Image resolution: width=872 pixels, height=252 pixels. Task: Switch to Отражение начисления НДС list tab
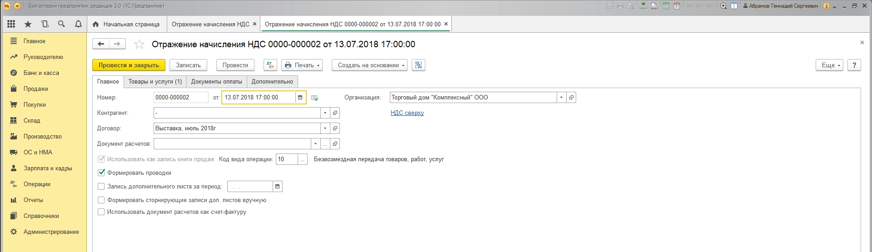click(210, 24)
